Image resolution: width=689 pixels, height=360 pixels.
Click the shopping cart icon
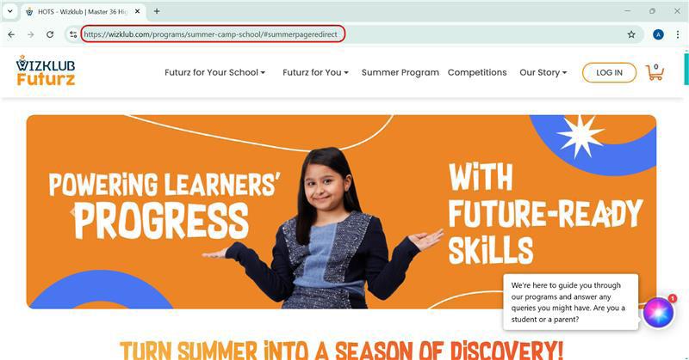tap(655, 72)
